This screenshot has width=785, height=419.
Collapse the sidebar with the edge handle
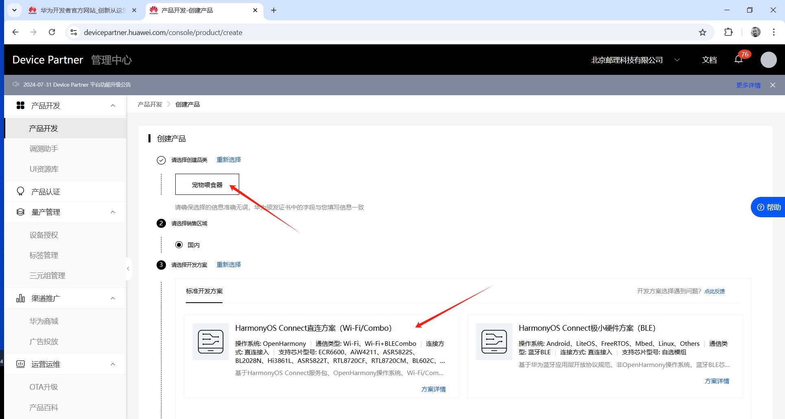pyautogui.click(x=129, y=268)
